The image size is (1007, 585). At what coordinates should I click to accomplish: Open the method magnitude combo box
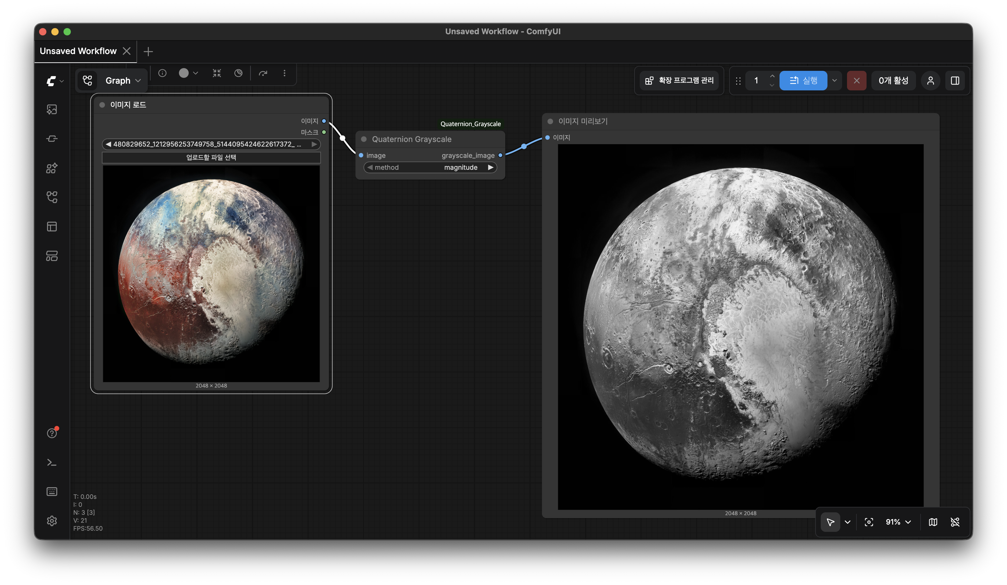[x=430, y=167]
